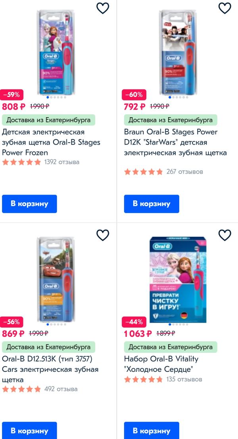The image size is (238, 439).
Task: Open Braun Oral-B Stages Power D12K title
Action: point(175,142)
